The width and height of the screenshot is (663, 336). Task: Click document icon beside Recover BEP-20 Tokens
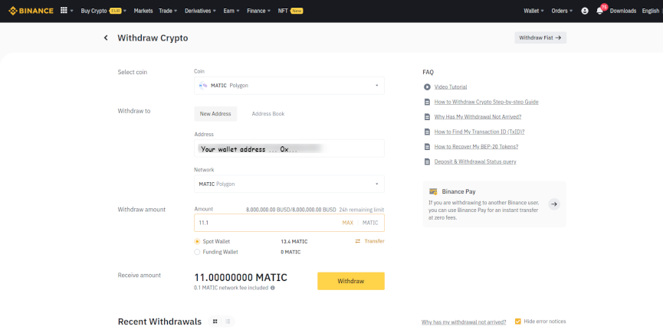pyautogui.click(x=427, y=146)
